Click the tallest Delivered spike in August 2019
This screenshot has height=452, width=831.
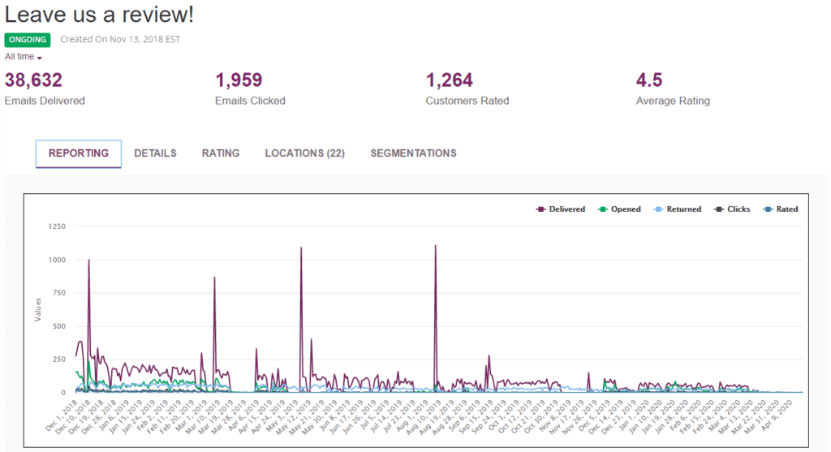(436, 246)
